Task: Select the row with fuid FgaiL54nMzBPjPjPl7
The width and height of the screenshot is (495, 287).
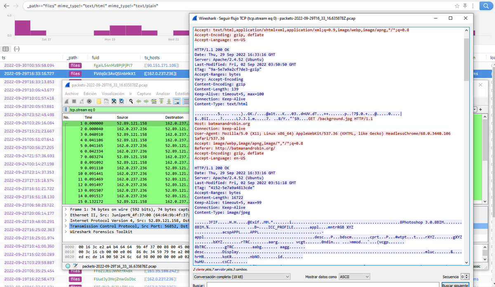Action: [95, 65]
